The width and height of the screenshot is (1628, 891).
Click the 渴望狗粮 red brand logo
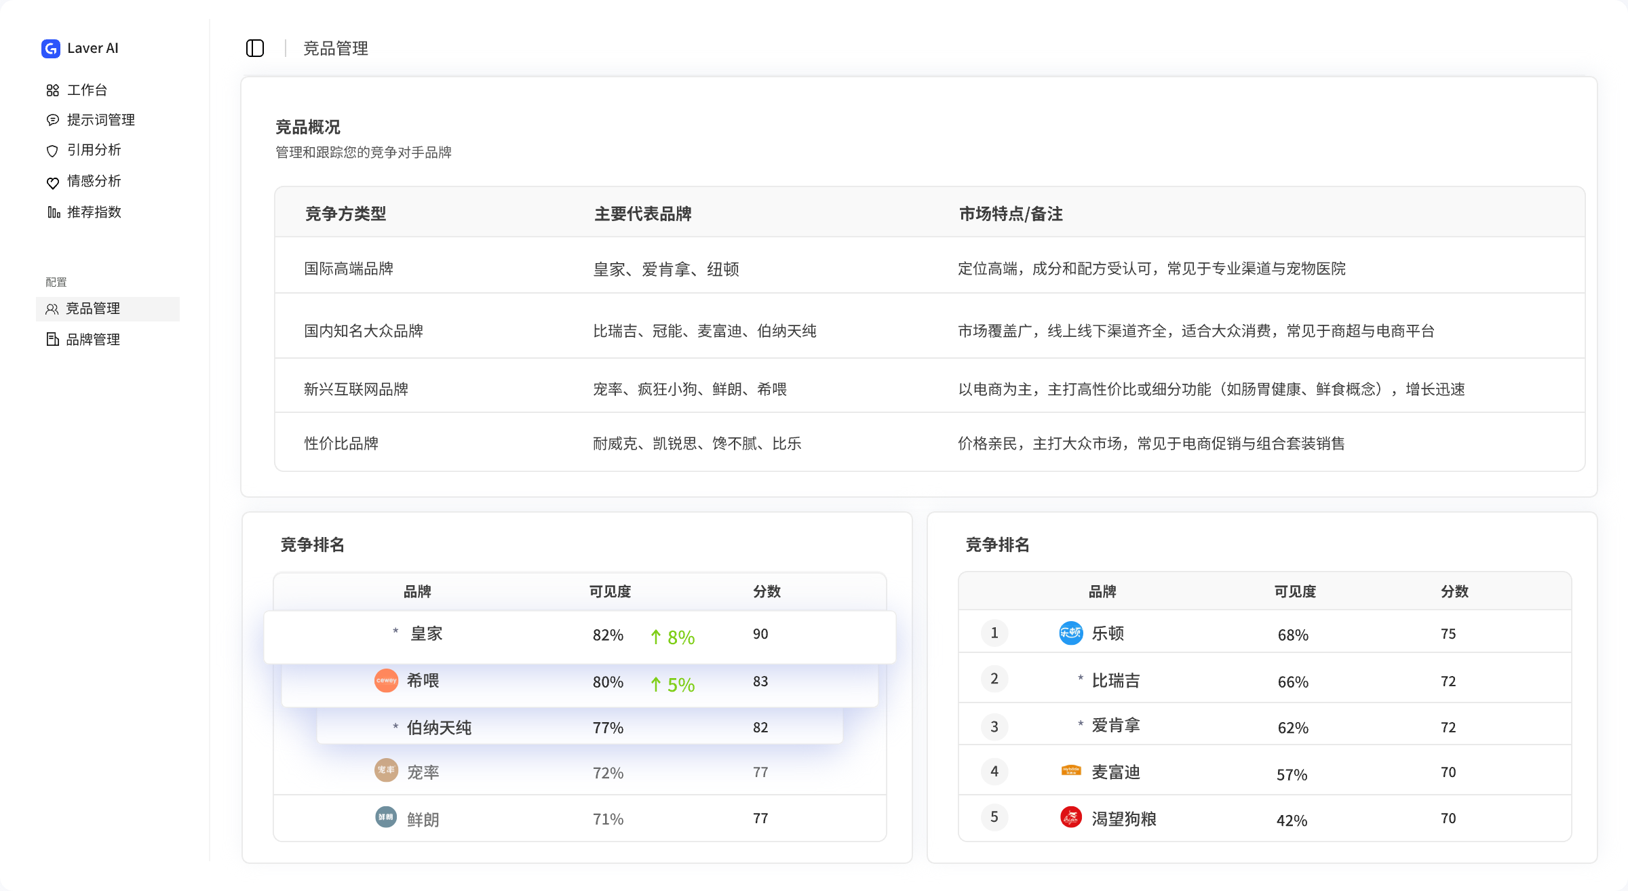pos(1070,818)
